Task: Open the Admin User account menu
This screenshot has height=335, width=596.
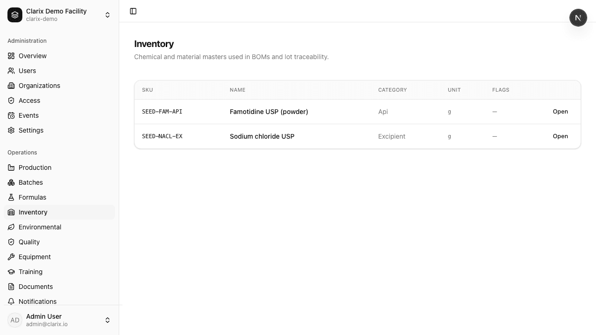Action: 59,320
